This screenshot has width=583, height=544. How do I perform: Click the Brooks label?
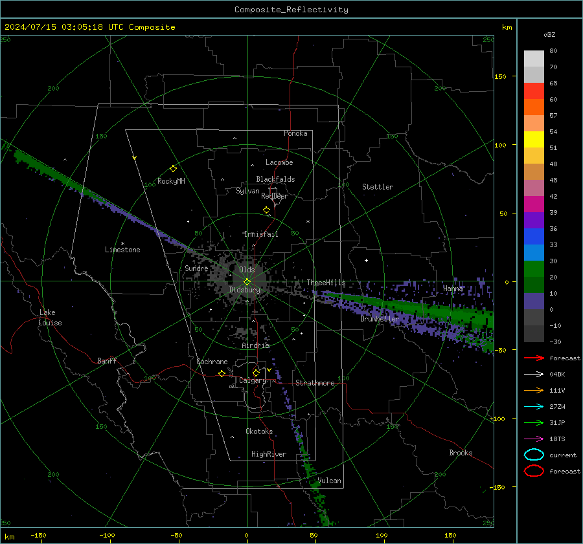pyautogui.click(x=461, y=453)
